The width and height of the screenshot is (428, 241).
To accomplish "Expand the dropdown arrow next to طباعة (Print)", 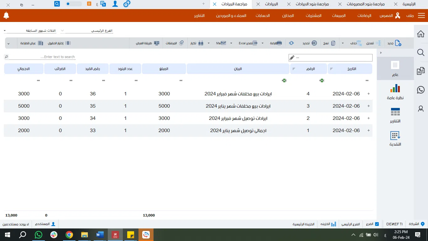I will tap(263, 43).
